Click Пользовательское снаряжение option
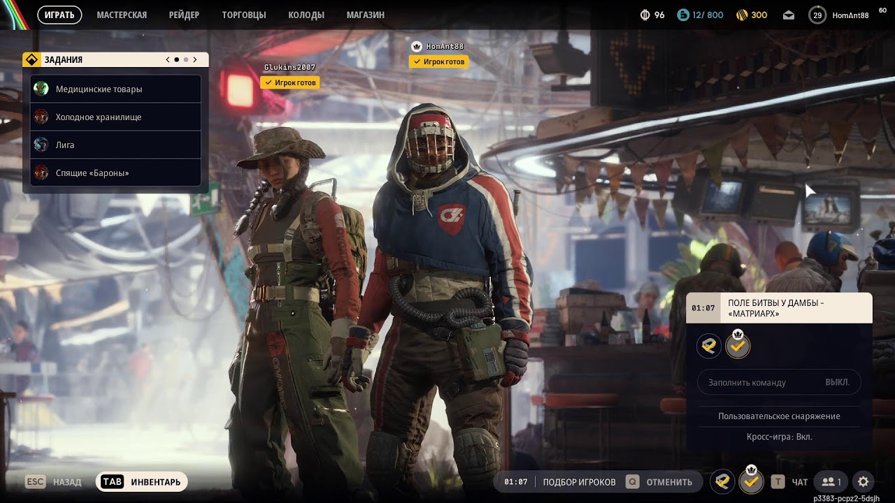The height and width of the screenshot is (503, 895). [779, 416]
